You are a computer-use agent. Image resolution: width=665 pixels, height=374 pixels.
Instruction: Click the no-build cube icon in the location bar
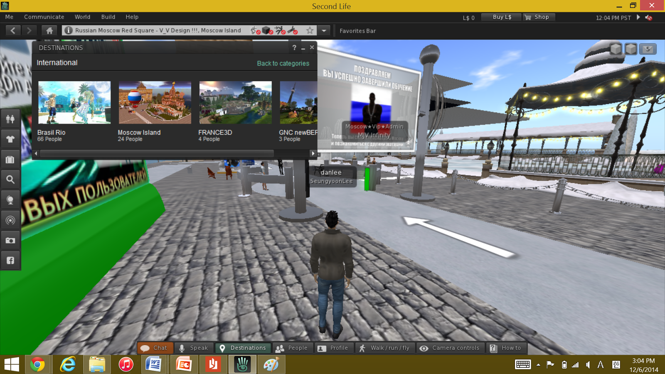pos(268,30)
